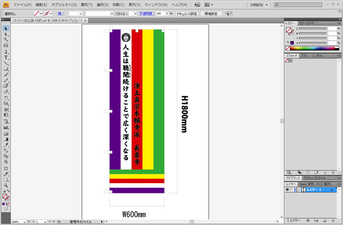Select the Gradient tool
The width and height of the screenshot is (343, 225).
(x=6, y=139)
